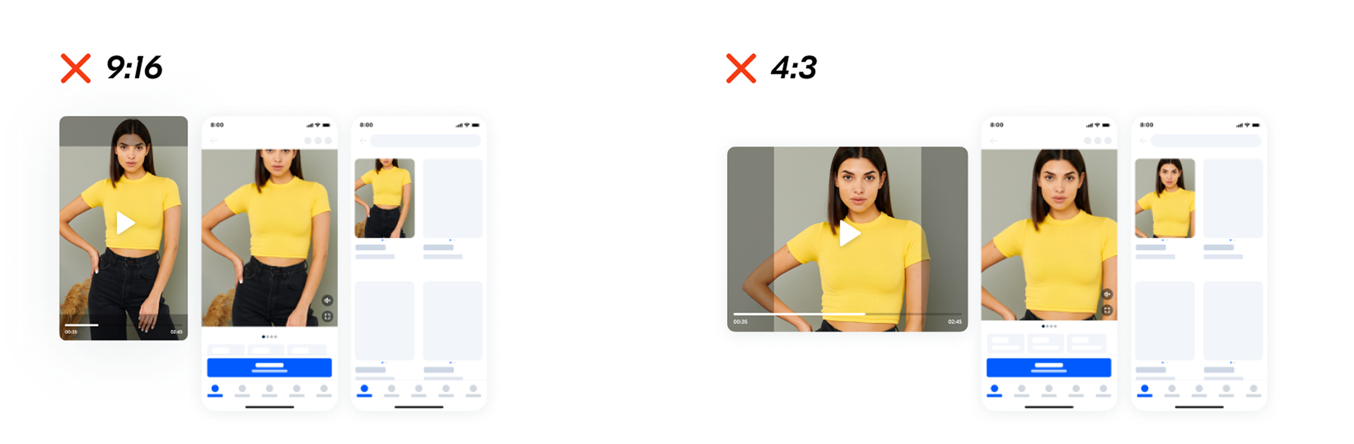Click the search field in the 4:3 catalog phone
This screenshot has height=444, width=1354.
(1206, 141)
